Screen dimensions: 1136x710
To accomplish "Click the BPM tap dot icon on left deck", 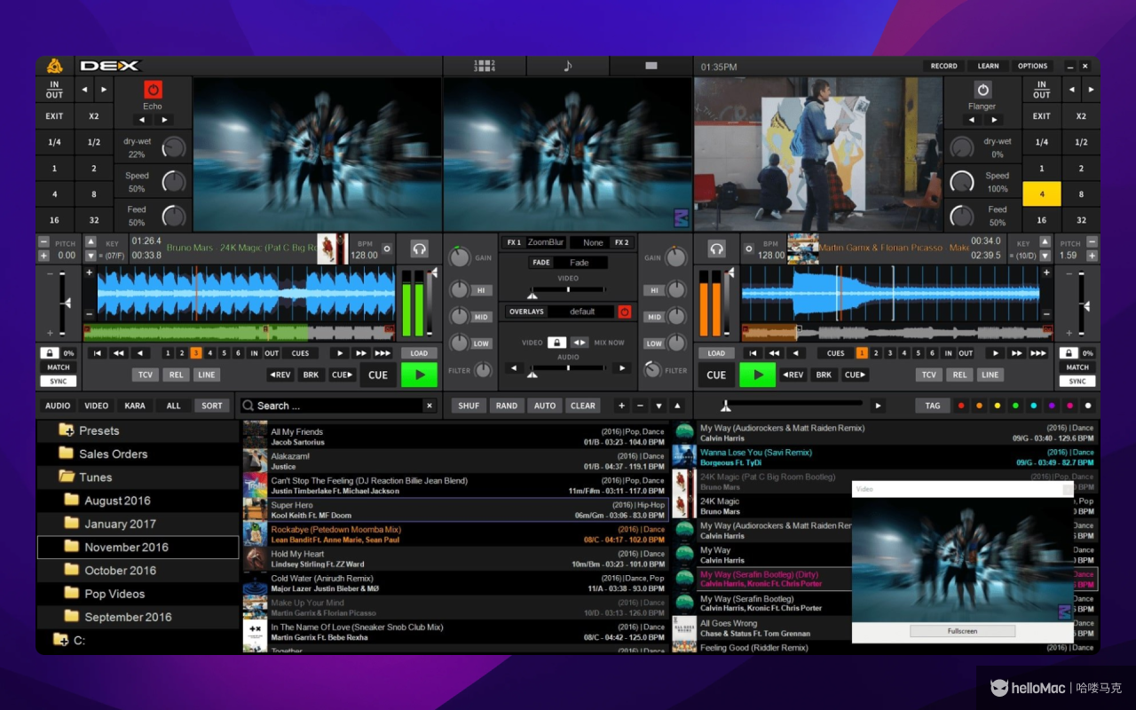I will 386,248.
